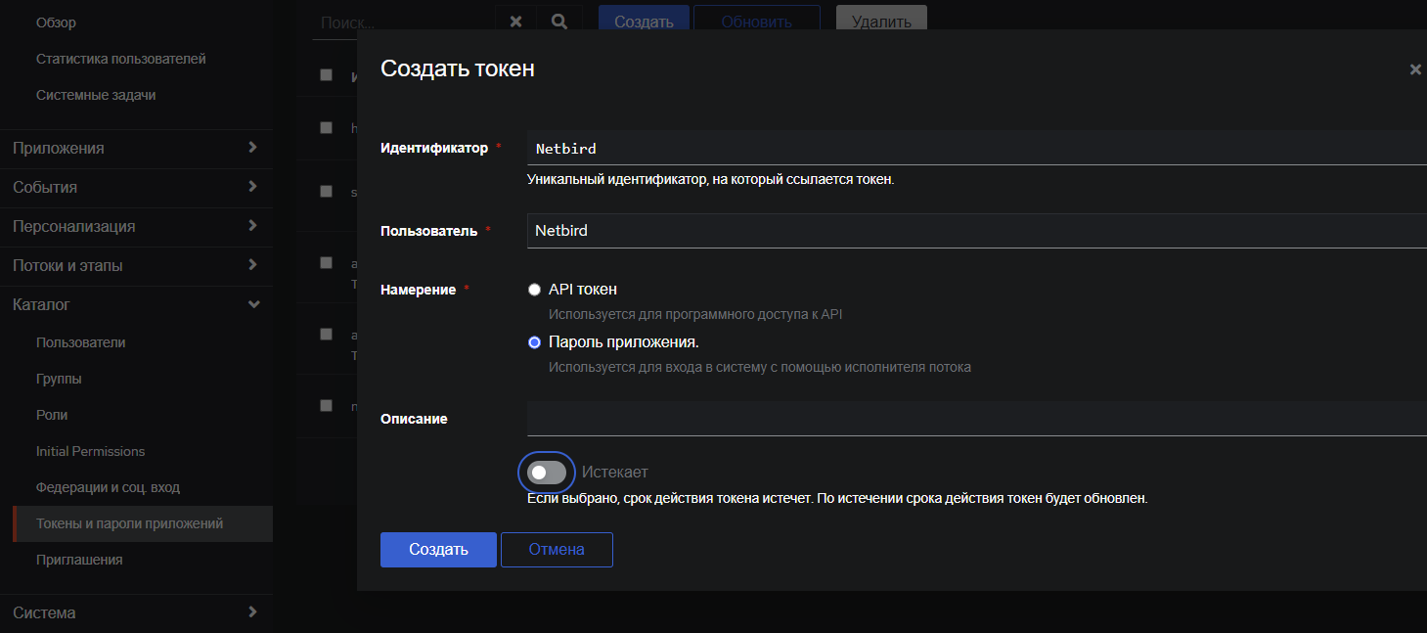1427x633 pixels.
Task: Click the Отмена cancel button
Action: [x=557, y=550]
